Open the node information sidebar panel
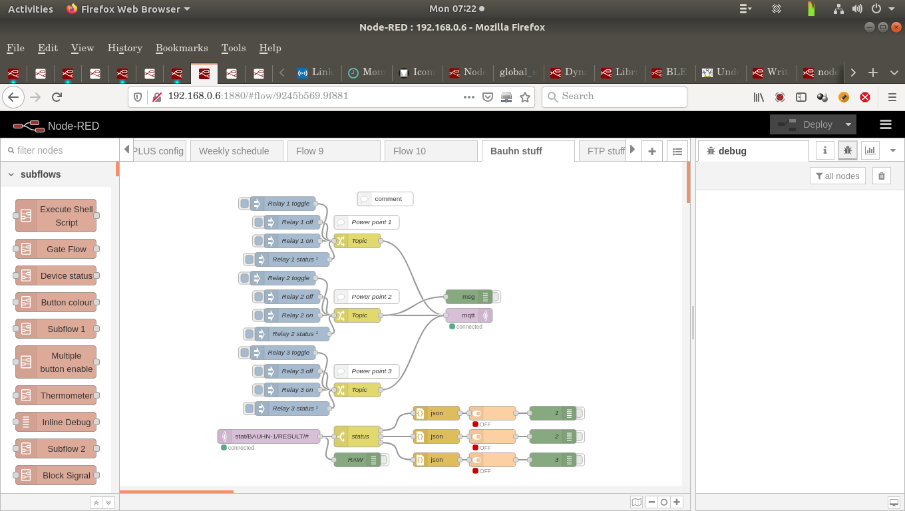Screen dimensions: 905x511 click(x=824, y=150)
